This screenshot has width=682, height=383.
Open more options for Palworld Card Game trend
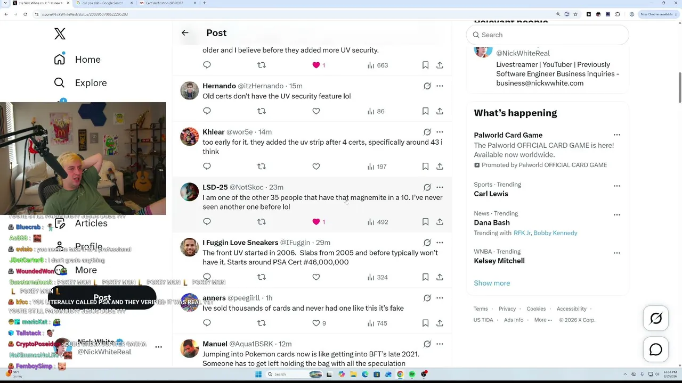pyautogui.click(x=616, y=135)
